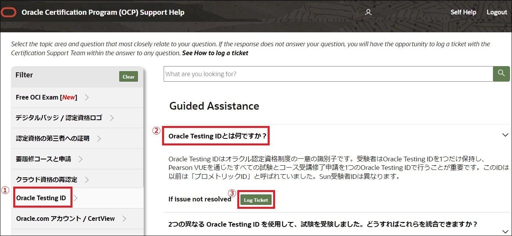Open the See How to log a ticket link
The image size is (512, 236).
pyautogui.click(x=215, y=53)
